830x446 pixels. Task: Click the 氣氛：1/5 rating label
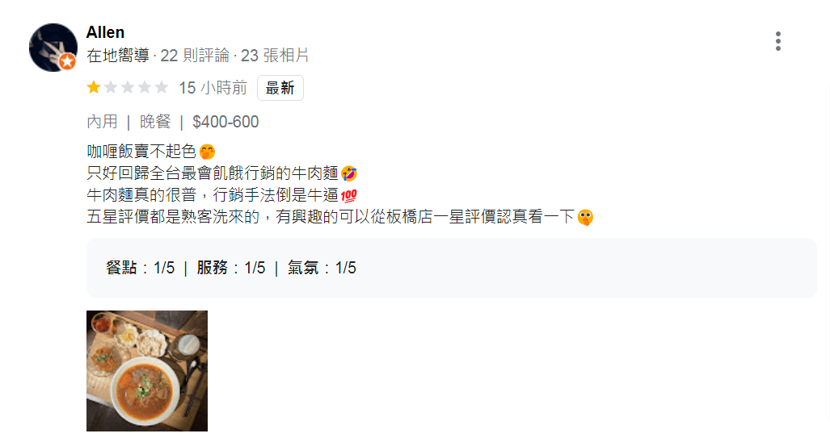tap(322, 268)
